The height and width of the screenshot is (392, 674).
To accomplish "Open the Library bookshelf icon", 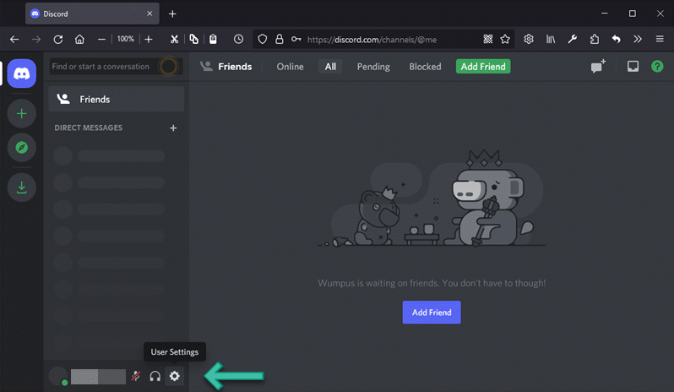I will pos(551,40).
